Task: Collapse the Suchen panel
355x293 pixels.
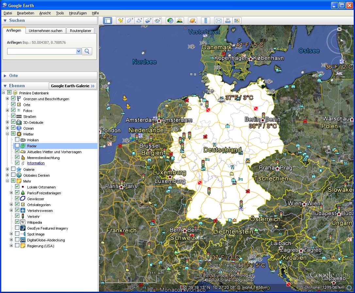Action: (5, 21)
